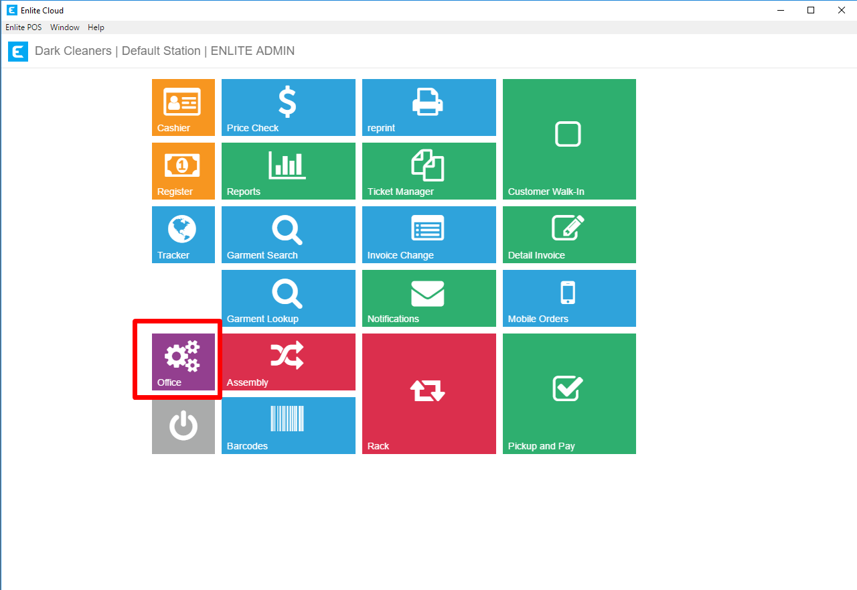Open the Barcodes tile

point(289,425)
